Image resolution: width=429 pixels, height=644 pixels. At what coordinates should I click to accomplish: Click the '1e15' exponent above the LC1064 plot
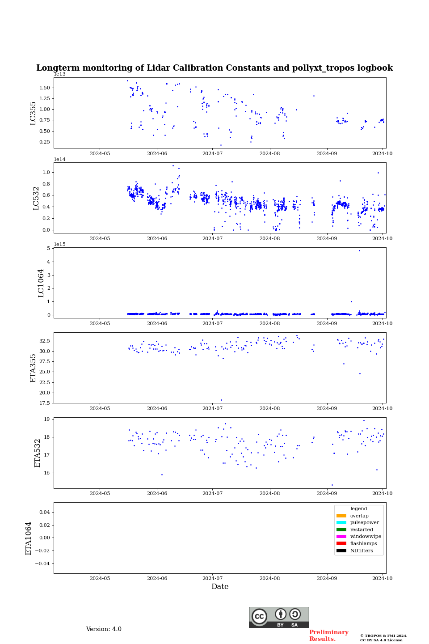click(59, 244)
